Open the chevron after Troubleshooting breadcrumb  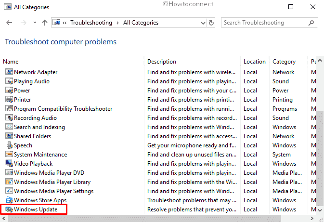[117, 23]
